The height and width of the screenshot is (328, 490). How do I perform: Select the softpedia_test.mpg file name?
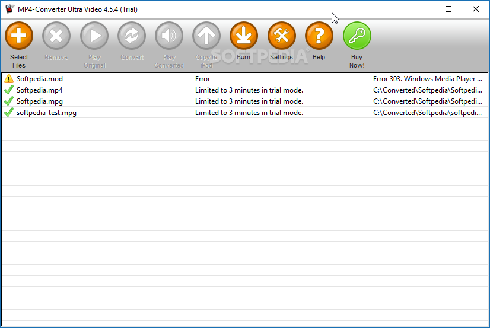(46, 113)
